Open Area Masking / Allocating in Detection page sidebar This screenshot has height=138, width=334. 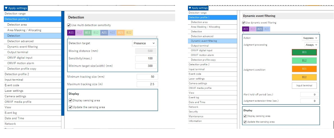pos(33,30)
